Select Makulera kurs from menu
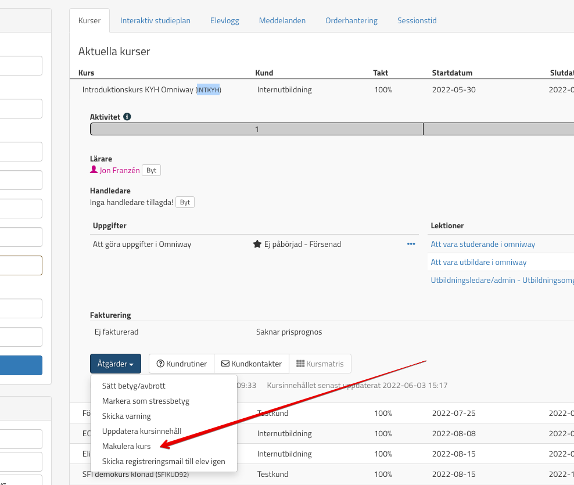 [x=127, y=447]
